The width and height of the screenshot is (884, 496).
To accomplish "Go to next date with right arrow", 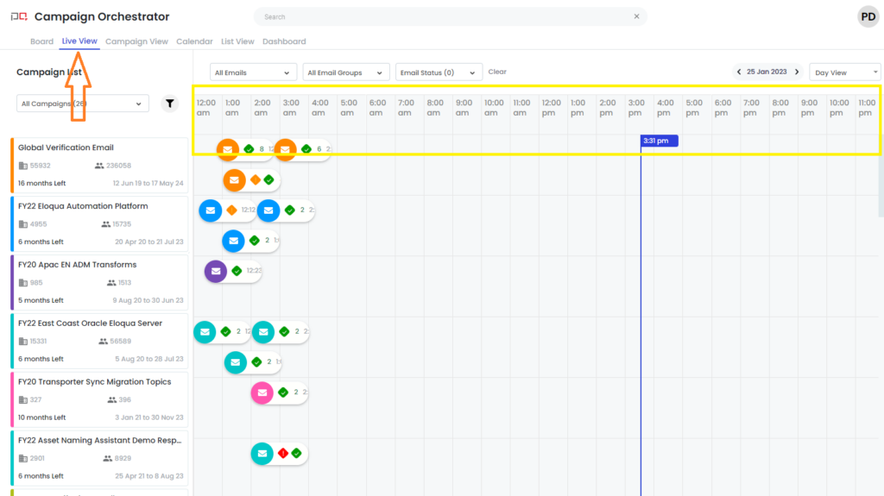I will pyautogui.click(x=797, y=72).
